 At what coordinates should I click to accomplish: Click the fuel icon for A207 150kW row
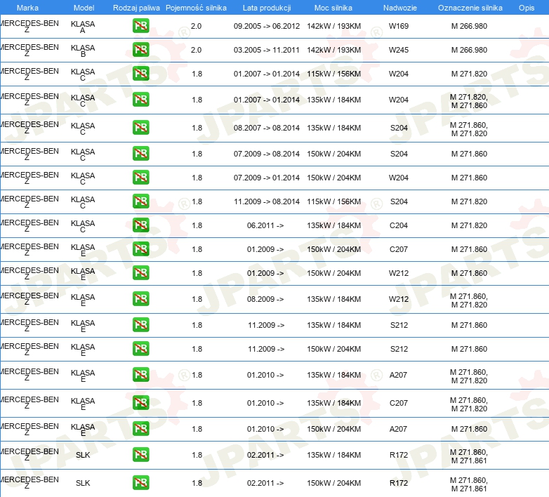[140, 429]
